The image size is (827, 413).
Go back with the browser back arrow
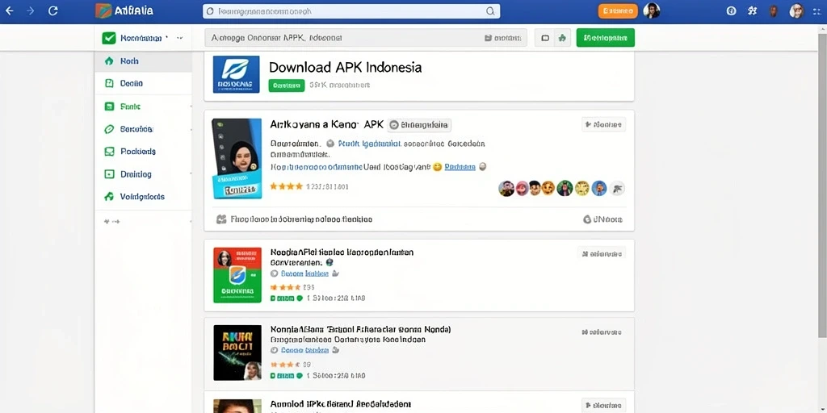click(10, 10)
